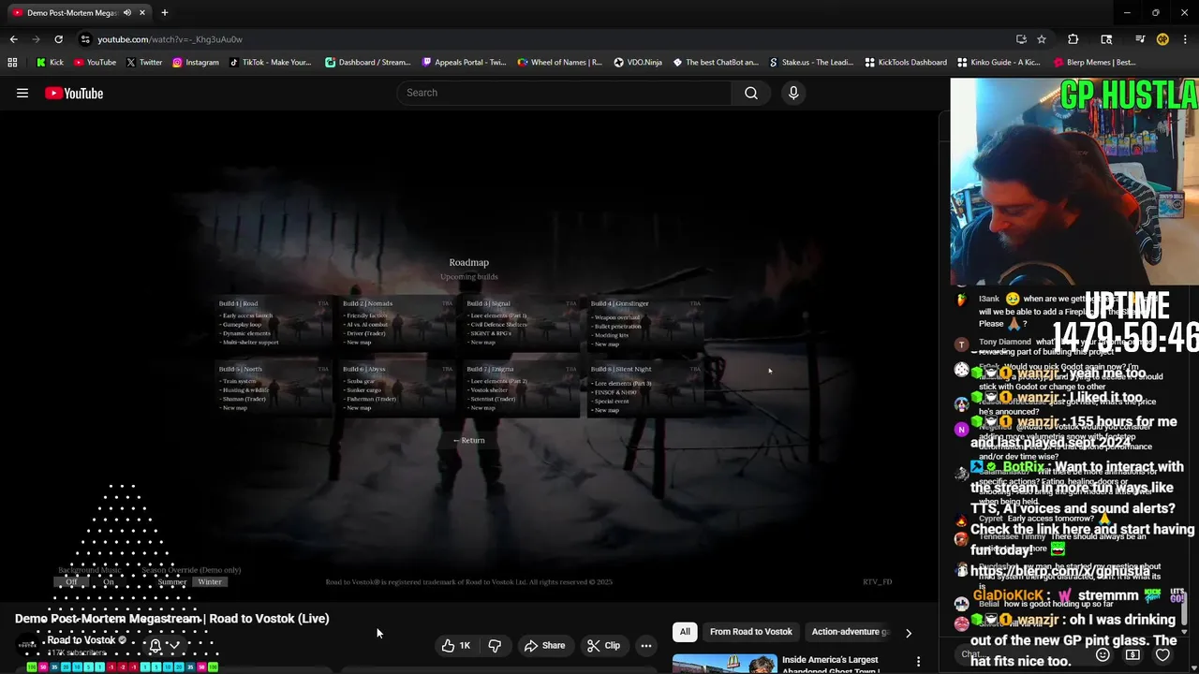Image resolution: width=1199 pixels, height=674 pixels.
Task: Click the install/cast icon in address bar
Action: [1021, 39]
